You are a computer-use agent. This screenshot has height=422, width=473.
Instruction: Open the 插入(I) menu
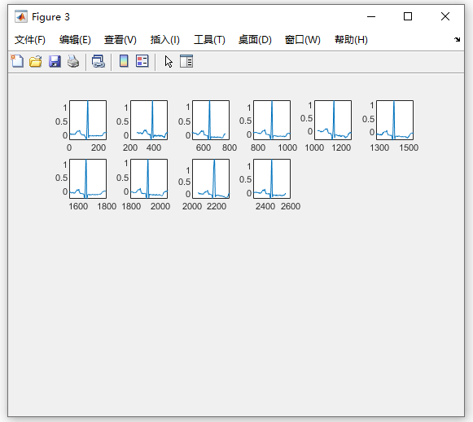pos(165,40)
